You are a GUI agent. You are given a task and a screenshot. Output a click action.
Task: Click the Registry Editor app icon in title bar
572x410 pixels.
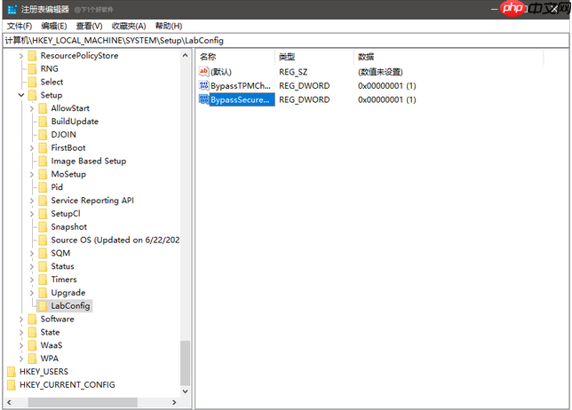click(x=12, y=10)
